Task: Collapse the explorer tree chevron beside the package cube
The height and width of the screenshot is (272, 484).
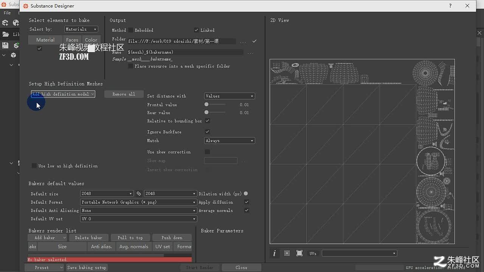Action: point(4,55)
